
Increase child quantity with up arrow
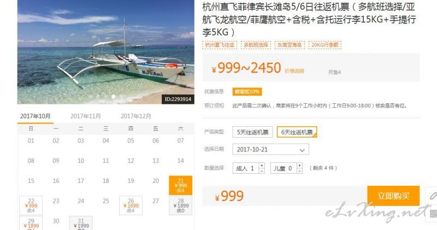click(299, 166)
